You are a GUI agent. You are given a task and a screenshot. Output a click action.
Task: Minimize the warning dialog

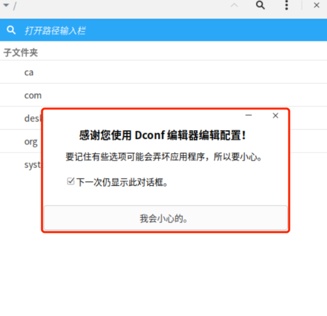pyautogui.click(x=249, y=115)
